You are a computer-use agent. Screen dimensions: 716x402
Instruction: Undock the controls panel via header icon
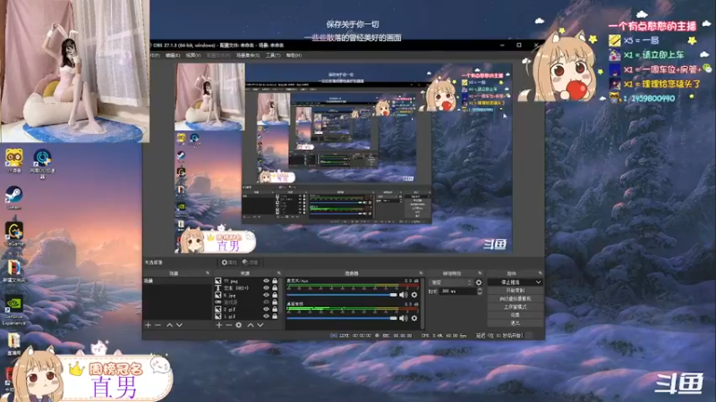(541, 273)
